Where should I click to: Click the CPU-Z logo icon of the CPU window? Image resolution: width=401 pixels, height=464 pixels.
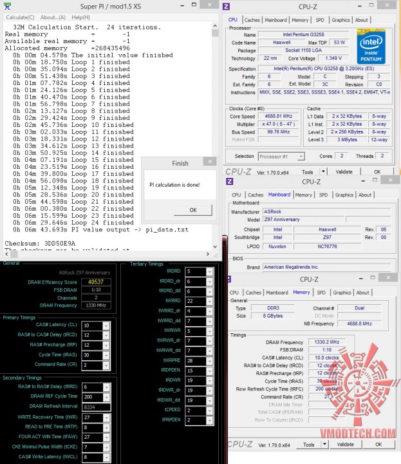tap(226, 6)
